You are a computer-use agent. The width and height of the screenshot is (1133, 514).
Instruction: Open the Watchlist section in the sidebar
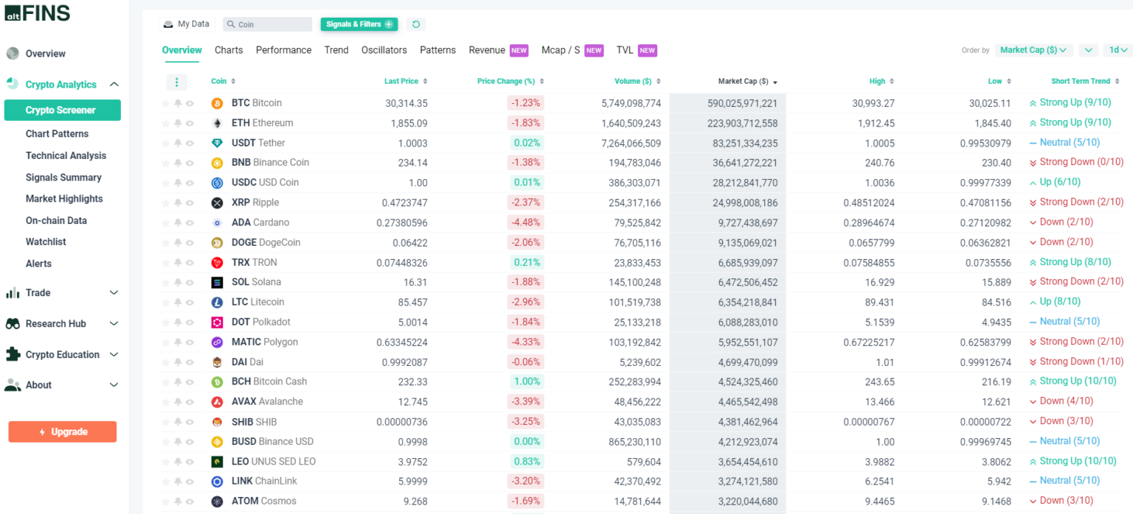[44, 242]
